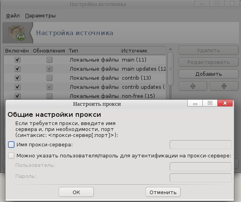
Task: Toggle Обновления checkbox for contrib updates
Action: [x=49, y=87]
